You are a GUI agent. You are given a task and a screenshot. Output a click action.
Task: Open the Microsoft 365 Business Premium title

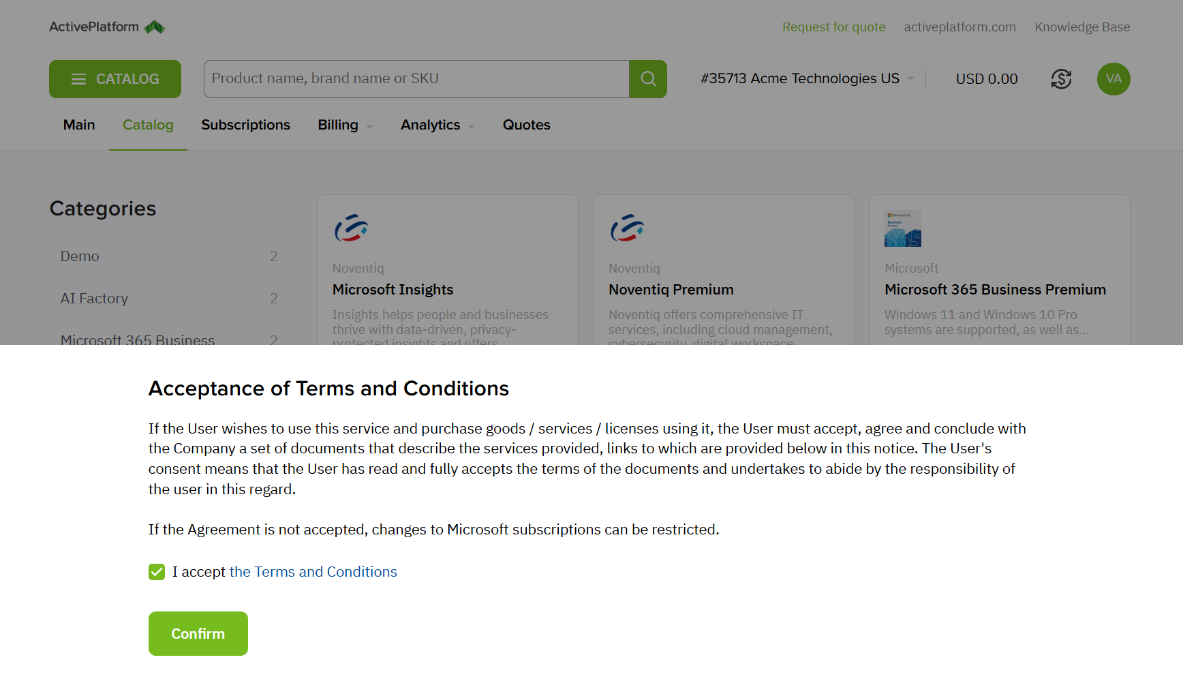[995, 290]
